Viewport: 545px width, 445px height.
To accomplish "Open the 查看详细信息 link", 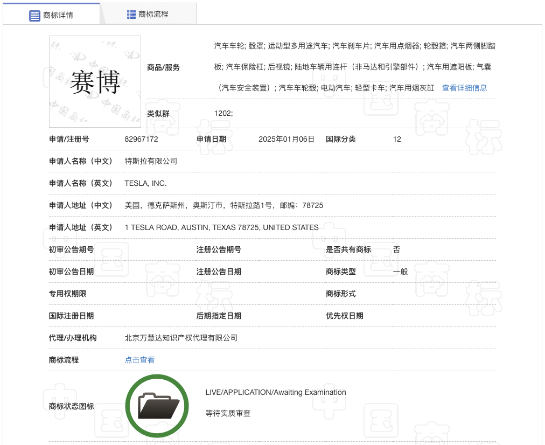I will (464, 88).
